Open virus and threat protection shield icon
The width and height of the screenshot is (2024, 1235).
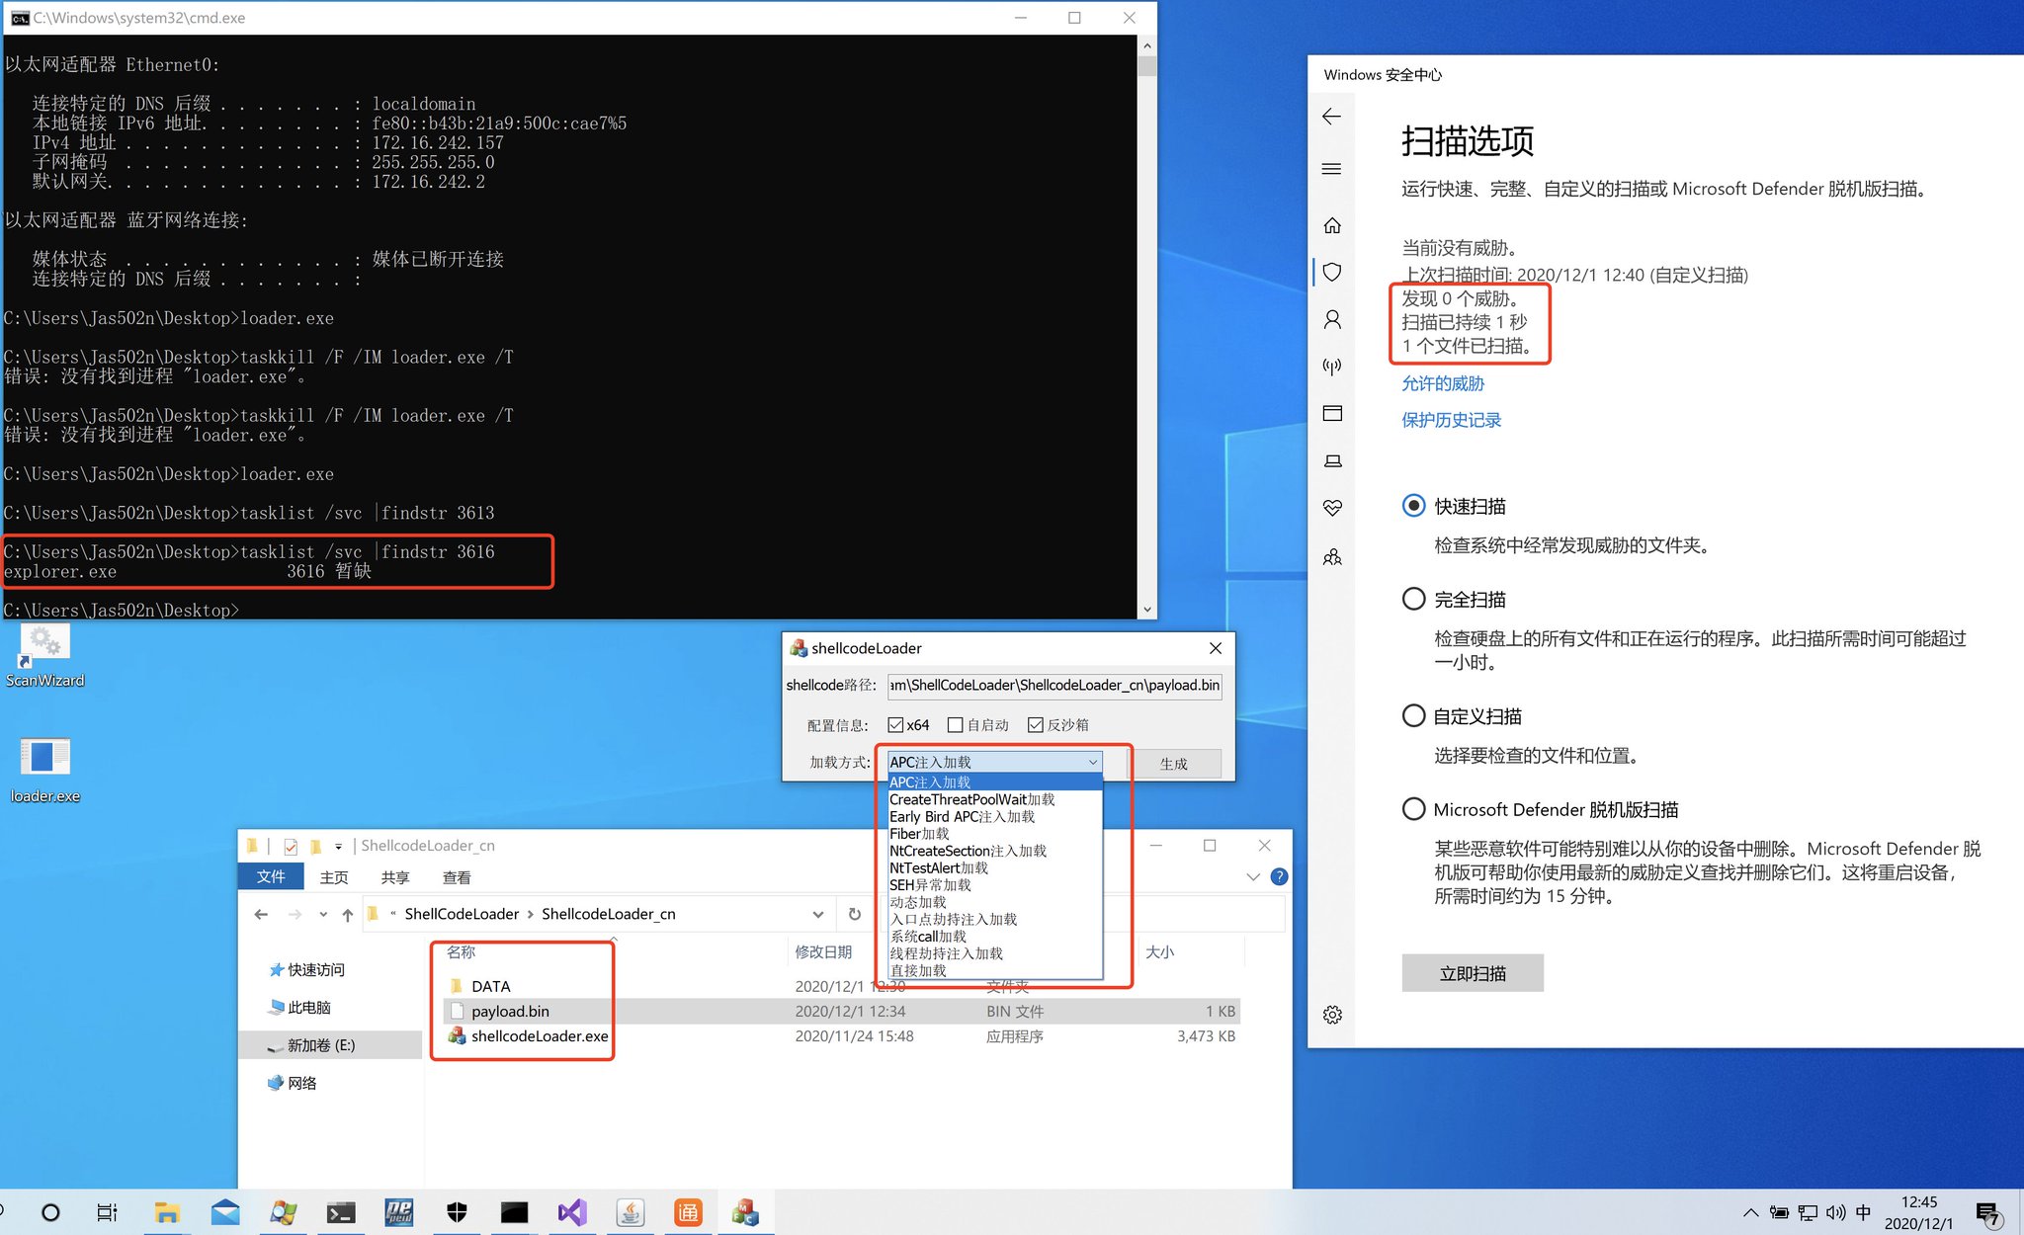click(x=1332, y=272)
